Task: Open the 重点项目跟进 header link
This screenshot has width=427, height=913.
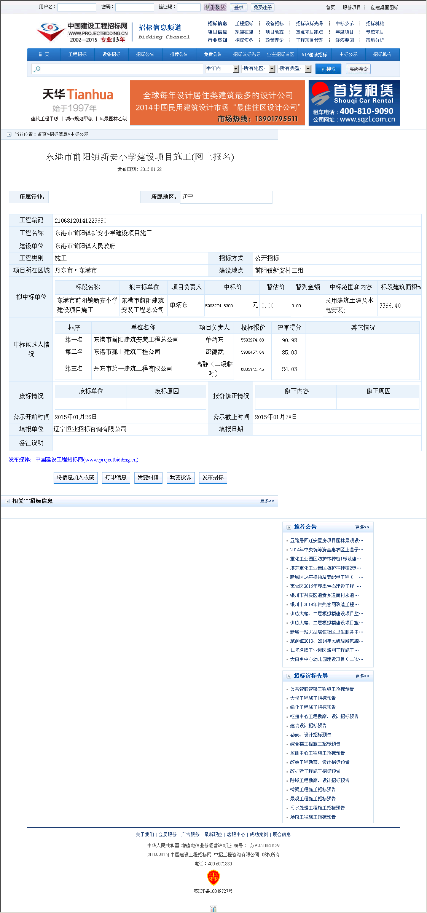Action: [x=310, y=32]
